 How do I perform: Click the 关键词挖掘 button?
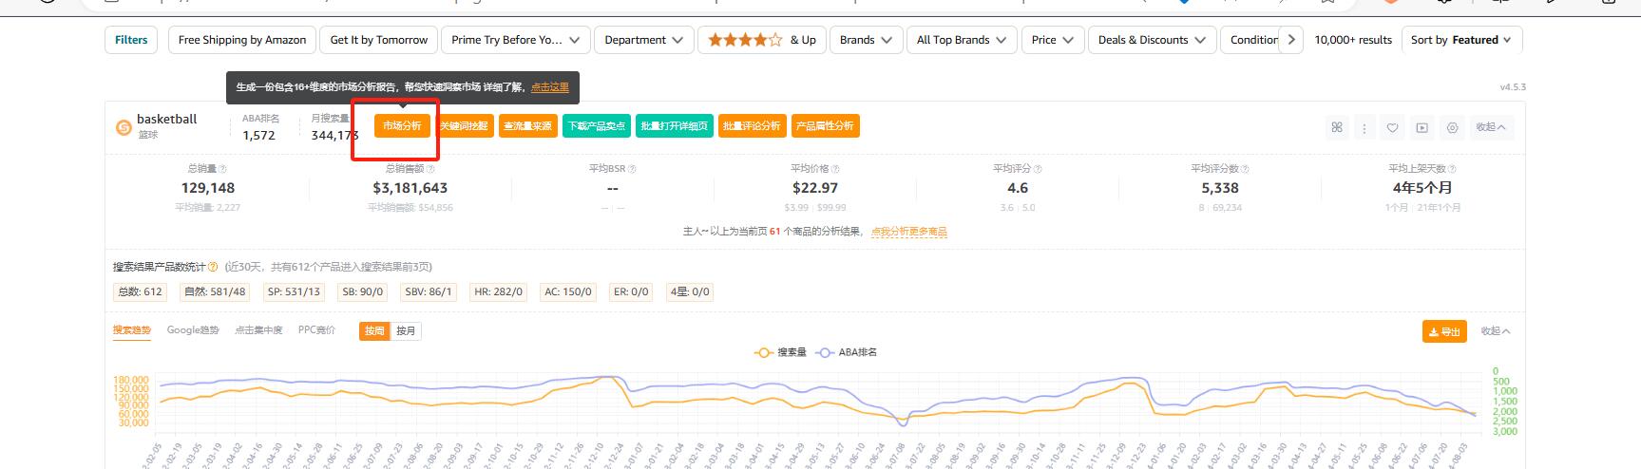(x=465, y=126)
